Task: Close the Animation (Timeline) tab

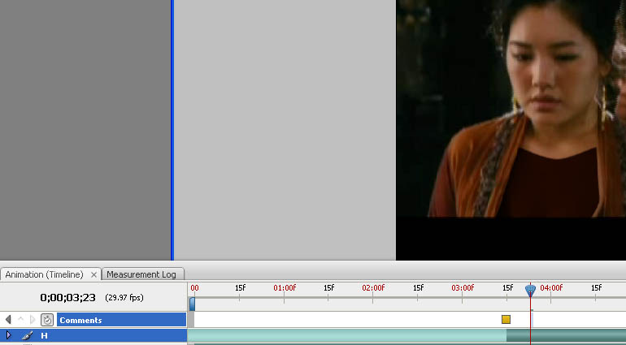Action: click(93, 274)
